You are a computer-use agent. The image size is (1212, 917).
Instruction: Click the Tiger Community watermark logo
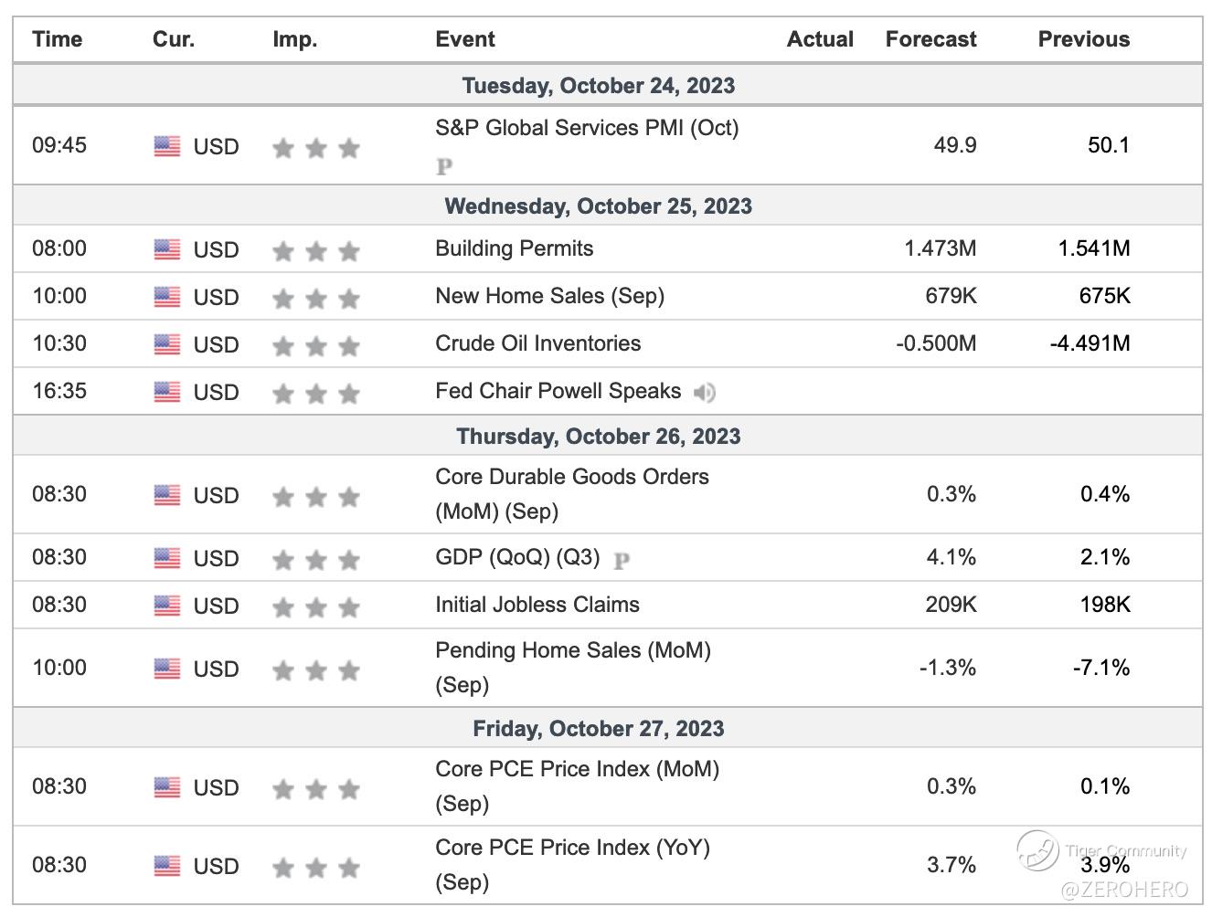[1038, 849]
